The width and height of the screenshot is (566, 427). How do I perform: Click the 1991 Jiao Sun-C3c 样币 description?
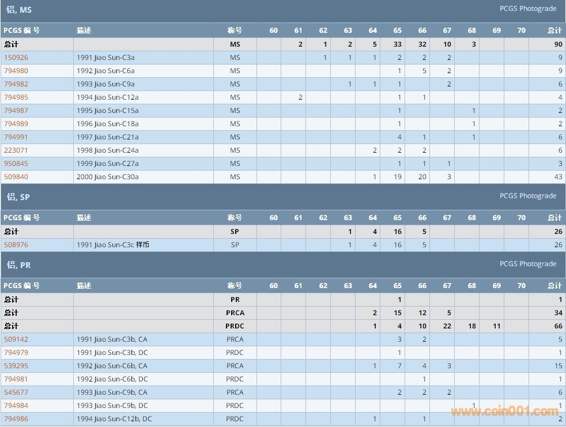tap(113, 245)
